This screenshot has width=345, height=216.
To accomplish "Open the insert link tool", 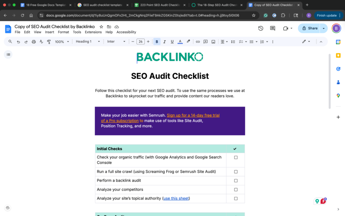I will [198, 41].
